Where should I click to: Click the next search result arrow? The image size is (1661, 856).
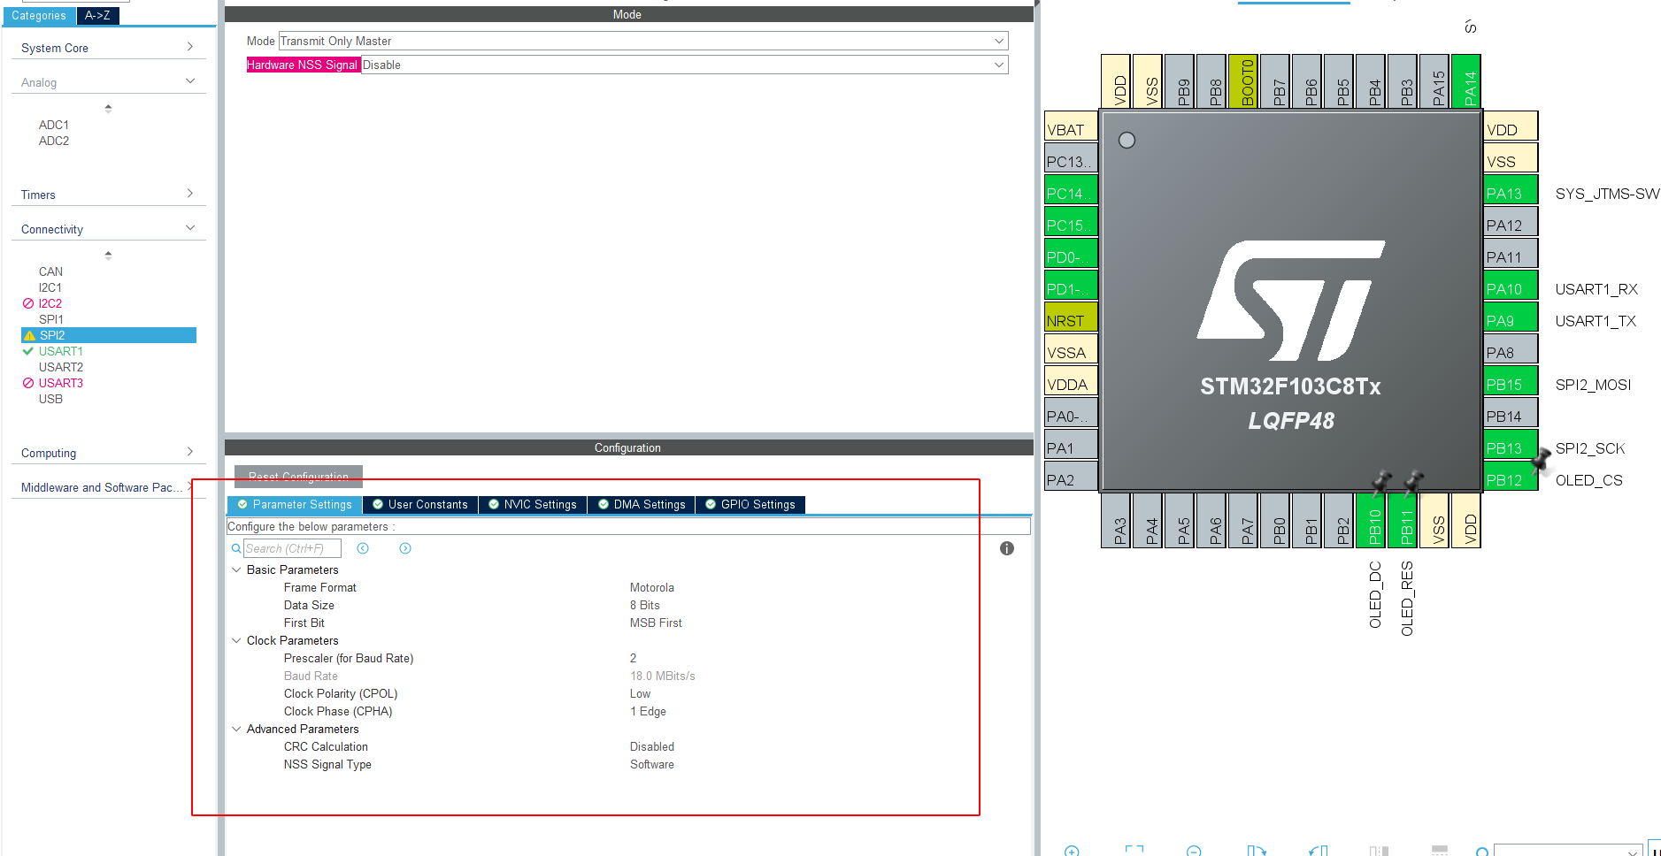[405, 548]
